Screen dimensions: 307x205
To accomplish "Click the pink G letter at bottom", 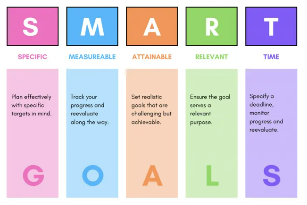I will 33,176.
